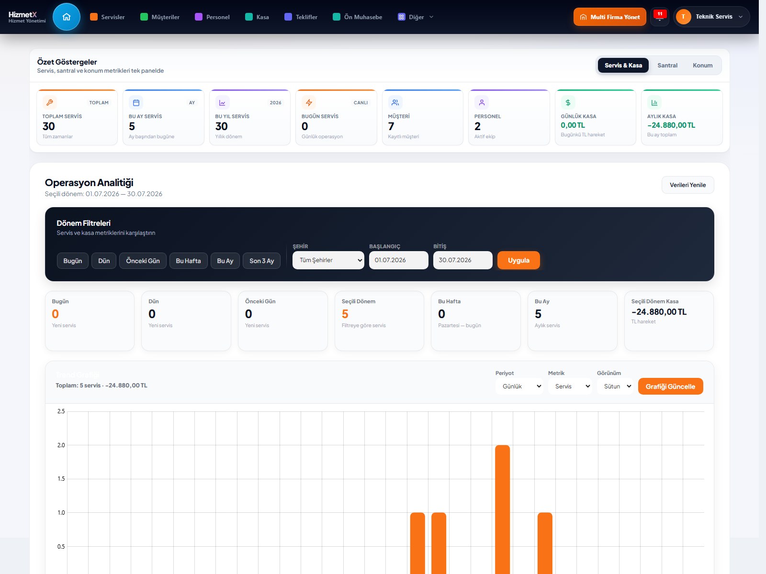
Task: Select the Dün period filter
Action: (x=104, y=261)
